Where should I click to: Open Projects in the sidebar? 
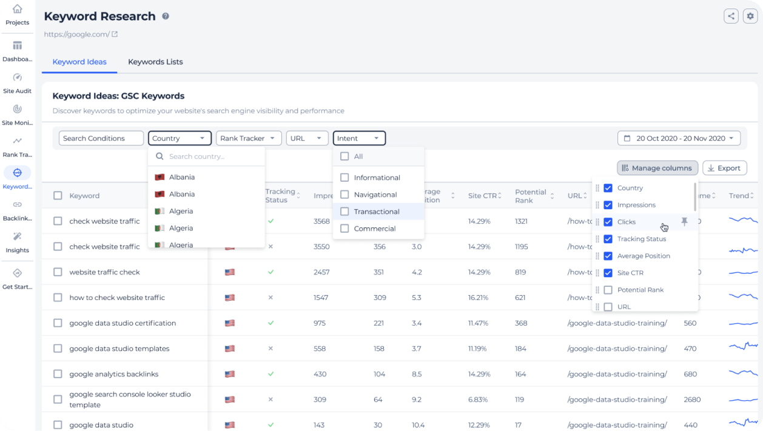click(17, 15)
